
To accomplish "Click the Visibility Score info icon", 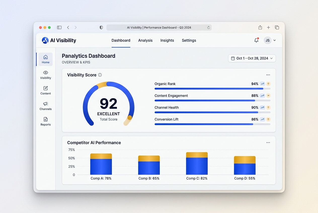I will [100, 75].
